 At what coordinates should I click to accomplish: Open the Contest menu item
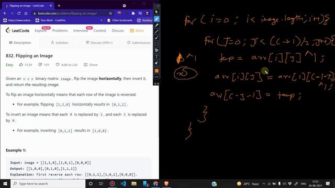100,31
